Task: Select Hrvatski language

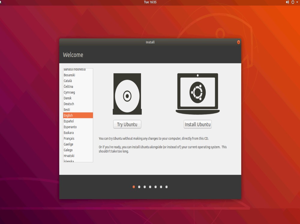Action: coord(78,156)
